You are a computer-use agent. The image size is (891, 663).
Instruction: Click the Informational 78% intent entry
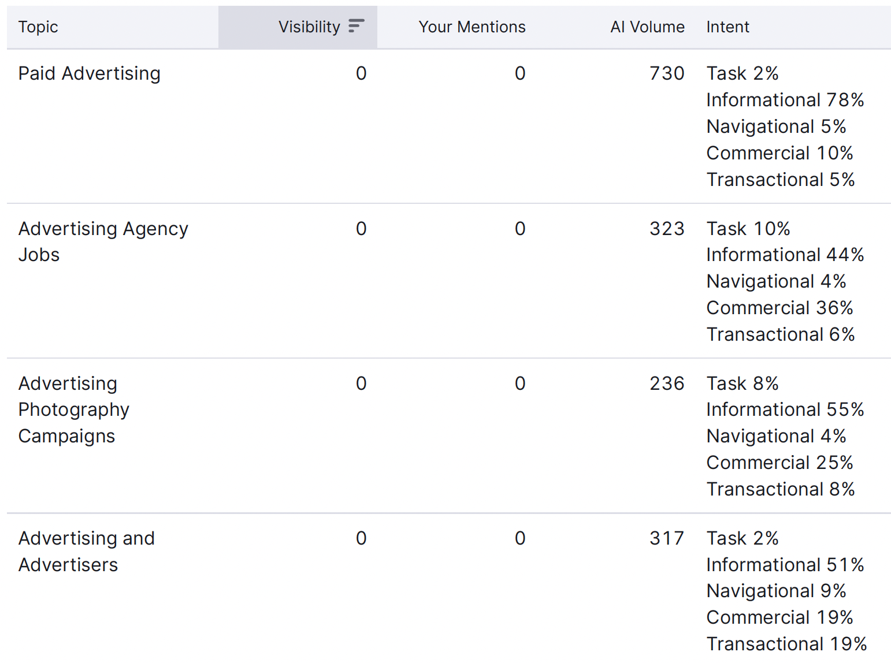coord(785,100)
